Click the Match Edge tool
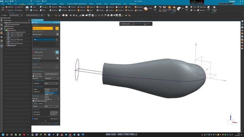The height and width of the screenshot is (137, 244). point(201,7)
